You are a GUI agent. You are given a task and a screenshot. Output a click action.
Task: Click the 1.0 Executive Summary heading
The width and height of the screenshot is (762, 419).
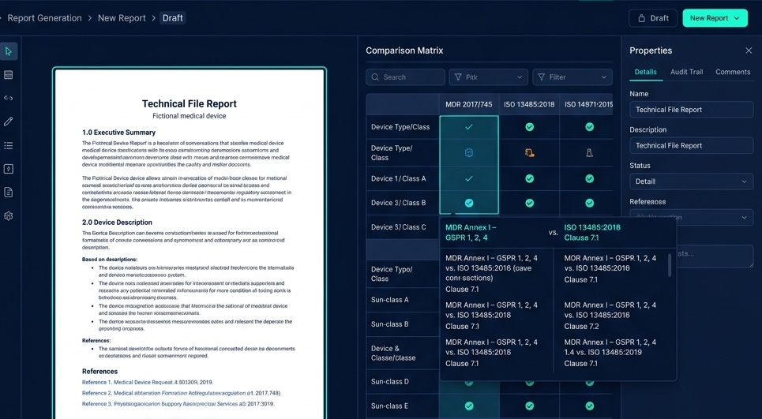coord(118,133)
